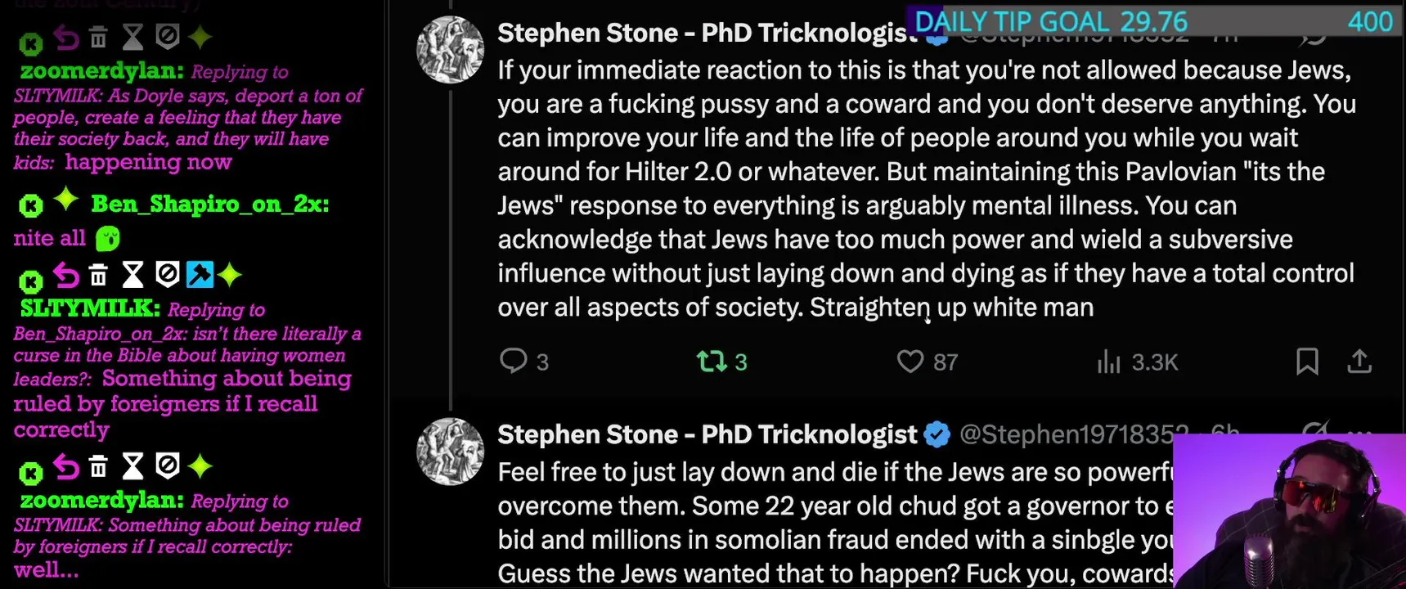Image resolution: width=1406 pixels, height=589 pixels.
Task: Click the green K badge beside Ben_Shapiro_on_2x
Action: [x=31, y=205]
